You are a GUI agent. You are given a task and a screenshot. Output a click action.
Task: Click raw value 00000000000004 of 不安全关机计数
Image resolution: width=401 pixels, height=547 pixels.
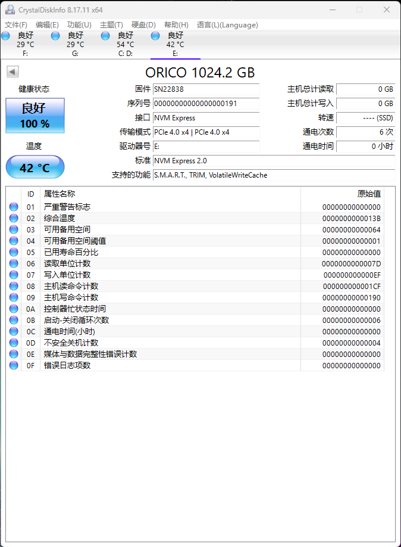tap(351, 343)
